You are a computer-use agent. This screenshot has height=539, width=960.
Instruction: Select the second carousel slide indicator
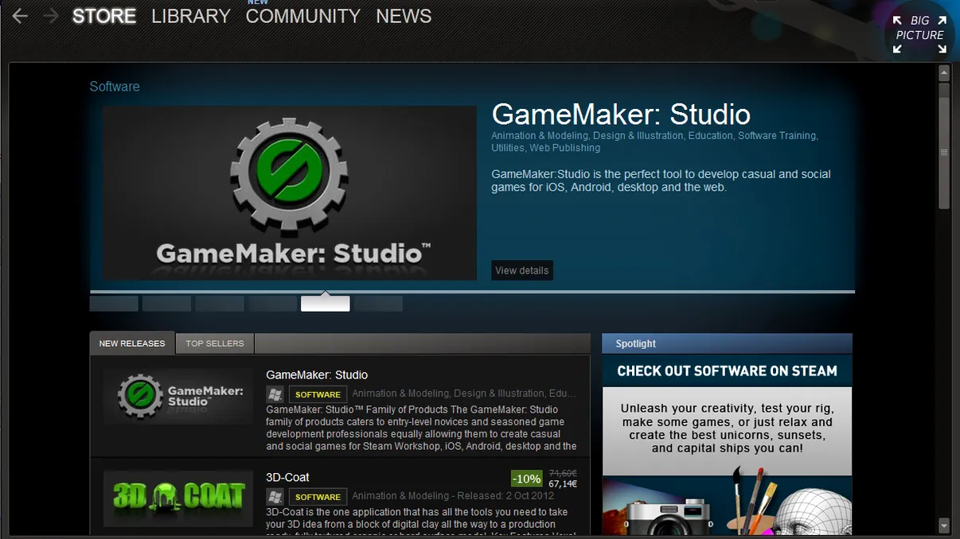coord(166,304)
